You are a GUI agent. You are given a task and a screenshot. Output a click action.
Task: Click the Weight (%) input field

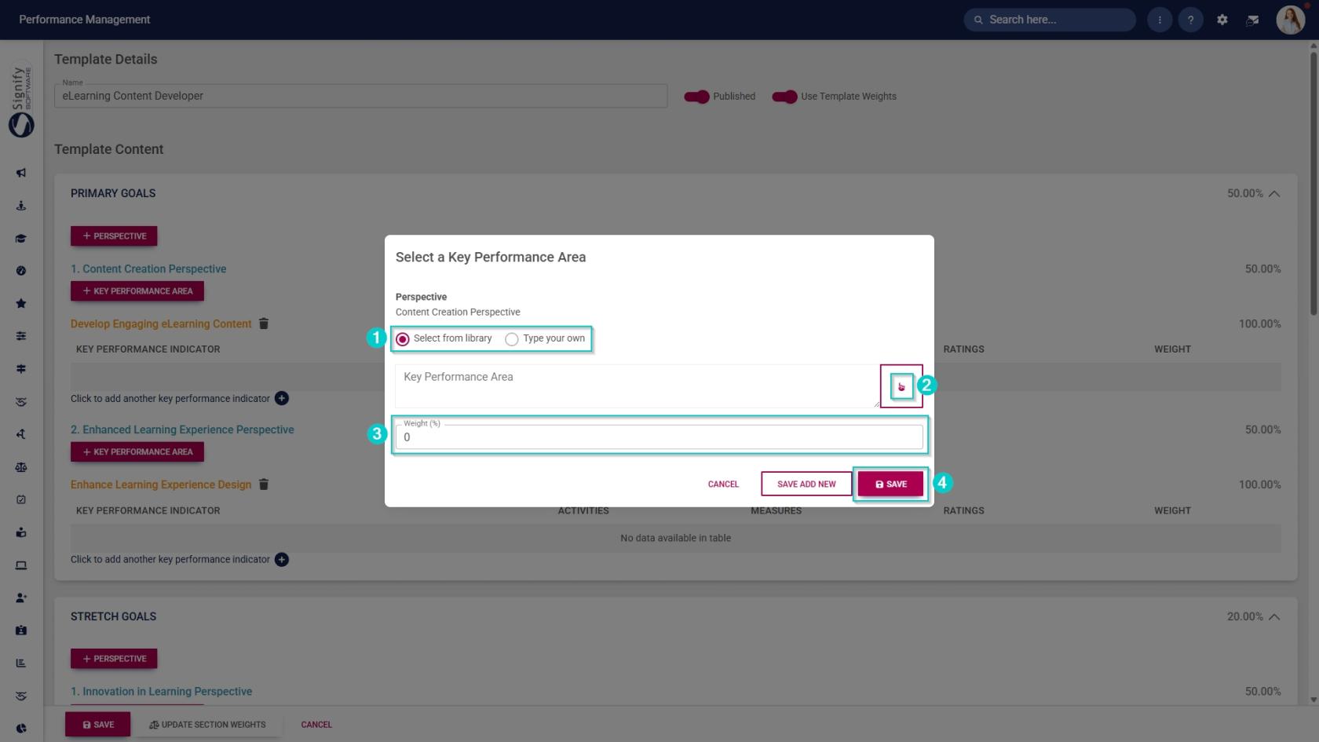659,437
